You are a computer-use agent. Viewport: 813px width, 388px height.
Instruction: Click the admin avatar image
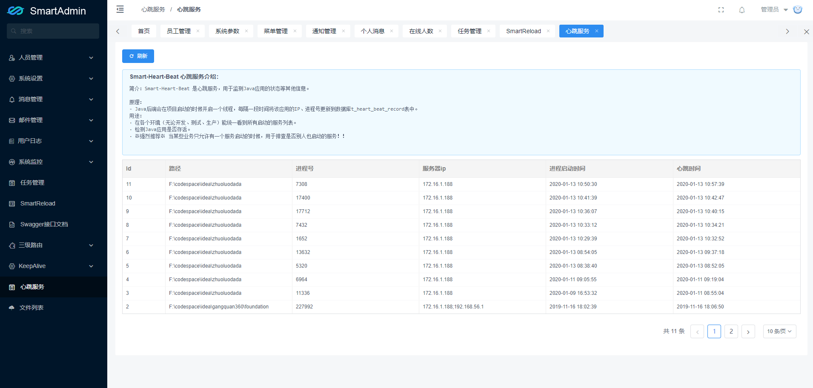798,9
